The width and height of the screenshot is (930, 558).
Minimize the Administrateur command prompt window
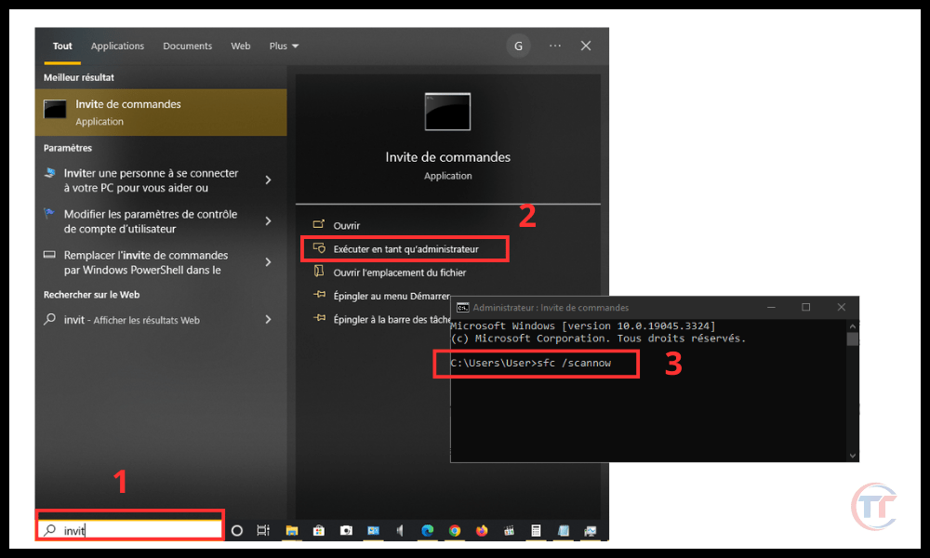coord(771,307)
